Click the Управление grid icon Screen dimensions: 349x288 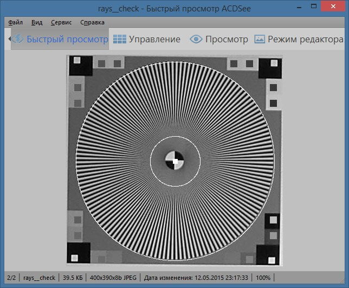(120, 39)
